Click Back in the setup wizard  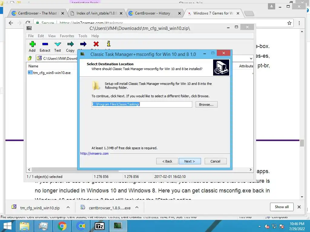click(167, 161)
